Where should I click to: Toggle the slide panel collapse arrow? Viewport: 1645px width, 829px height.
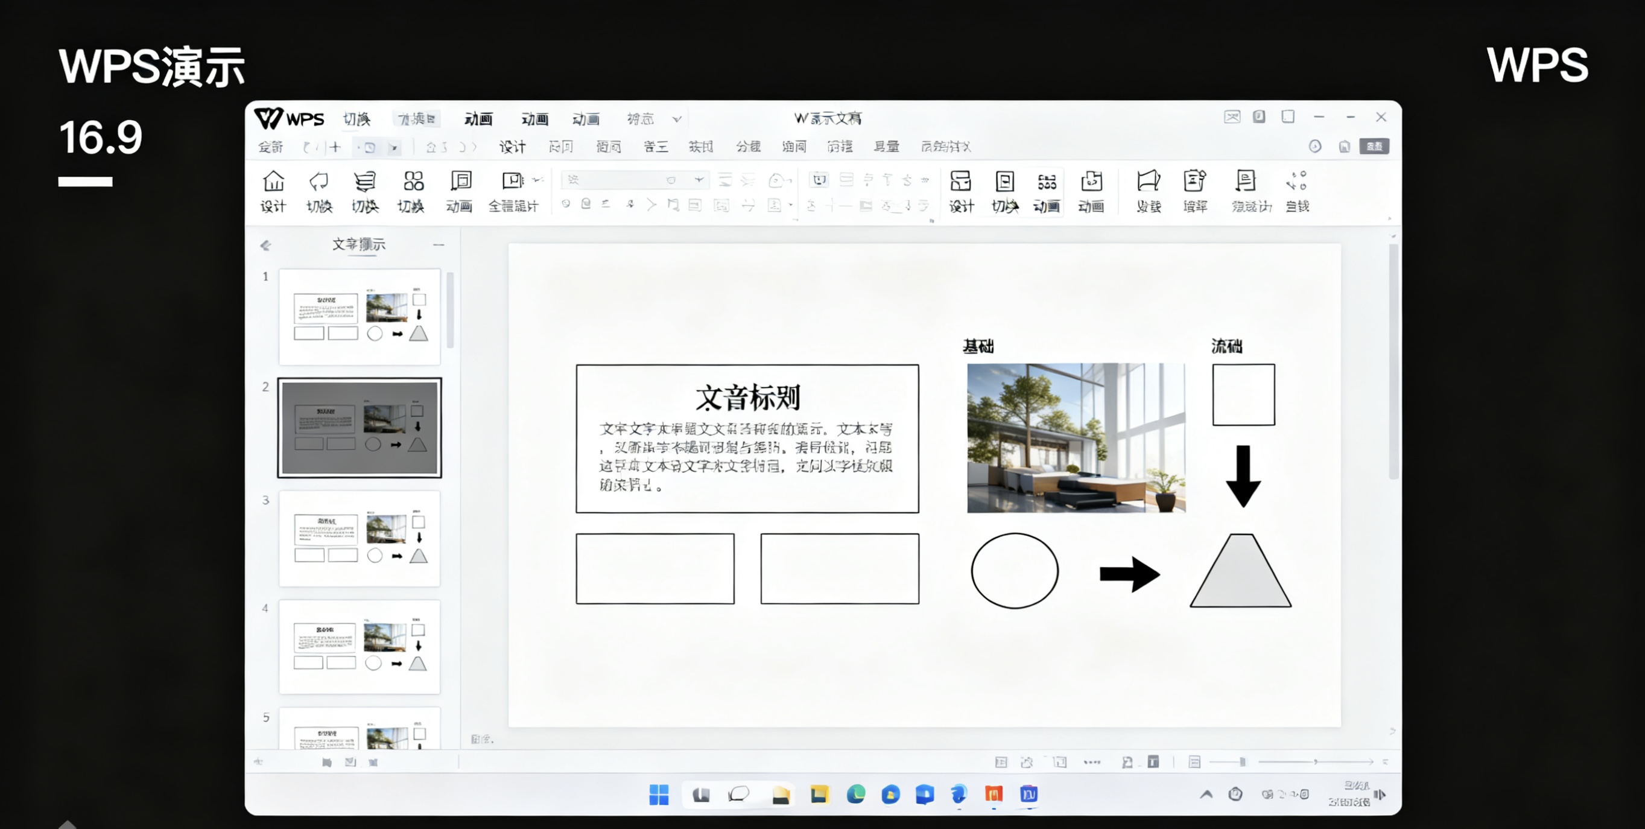click(265, 245)
